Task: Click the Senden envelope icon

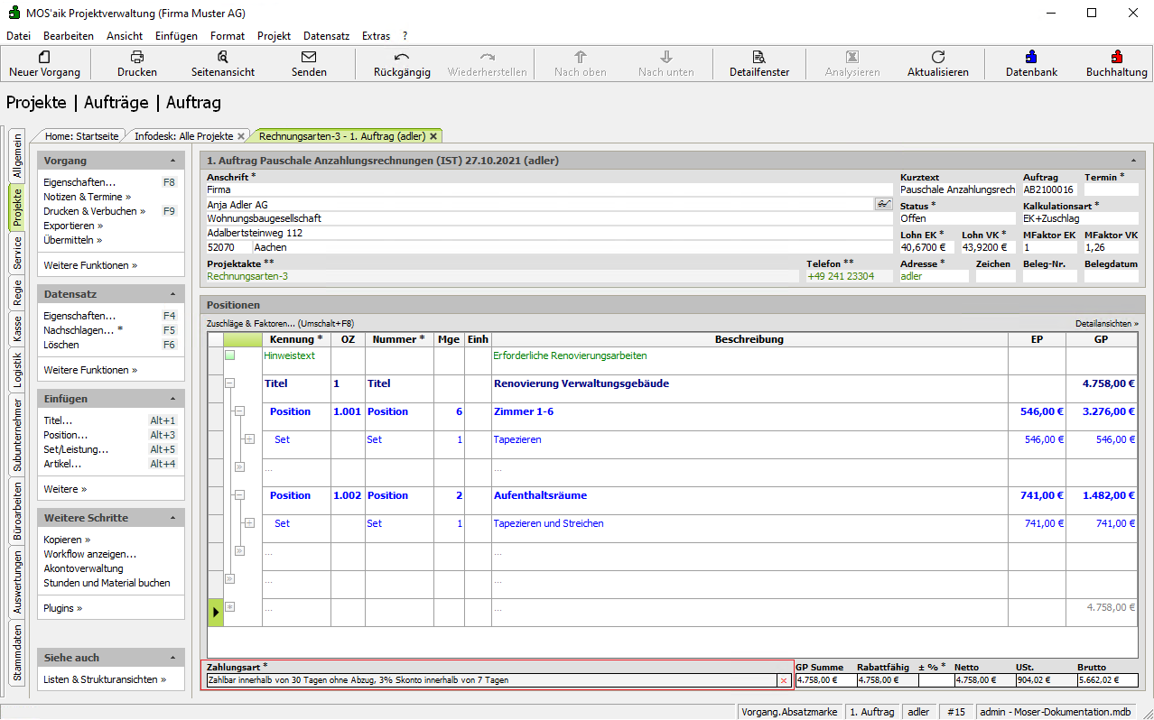Action: (x=309, y=56)
